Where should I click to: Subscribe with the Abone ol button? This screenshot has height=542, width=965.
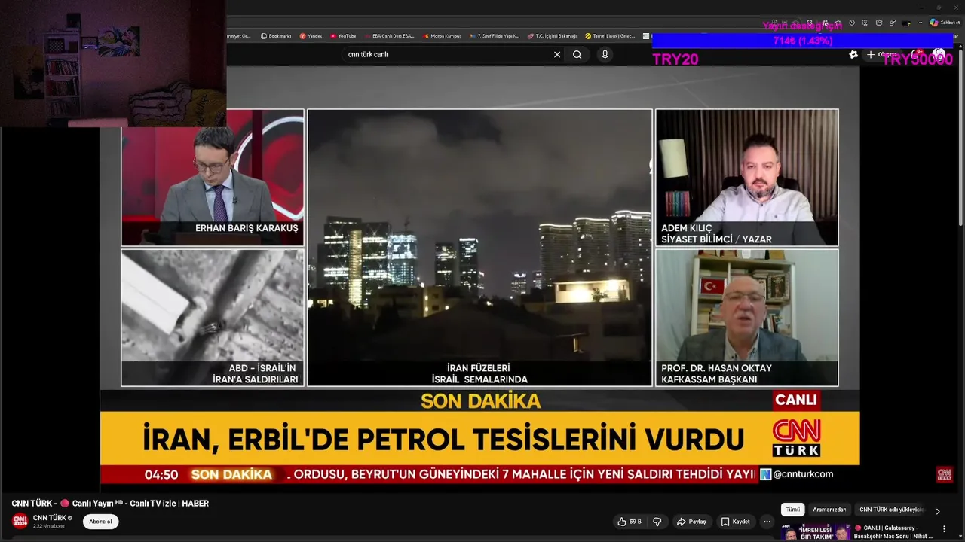tap(100, 522)
